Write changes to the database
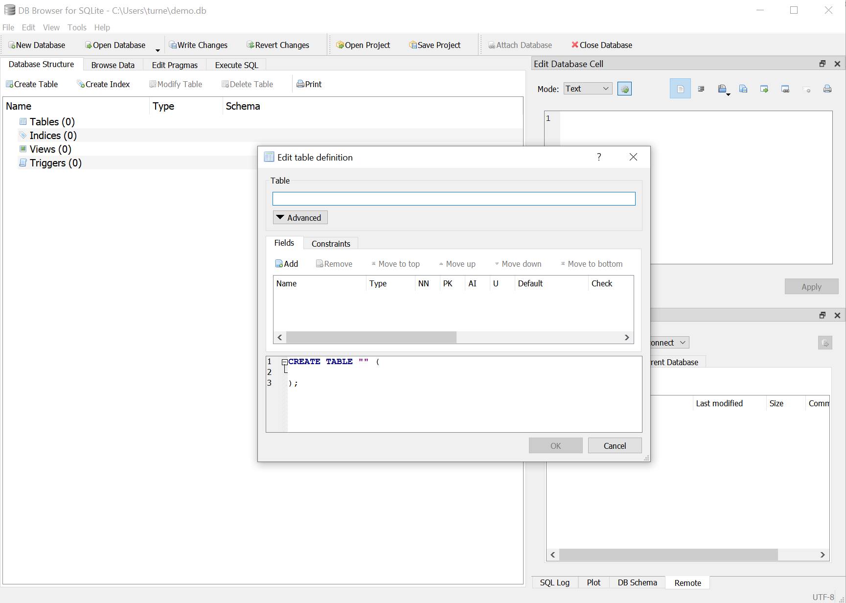 [x=198, y=45]
